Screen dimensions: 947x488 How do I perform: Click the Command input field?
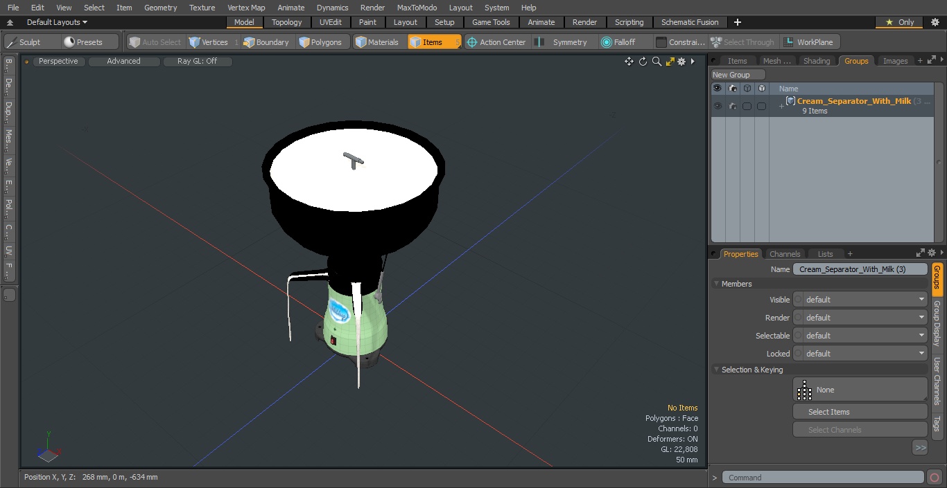[x=823, y=478]
